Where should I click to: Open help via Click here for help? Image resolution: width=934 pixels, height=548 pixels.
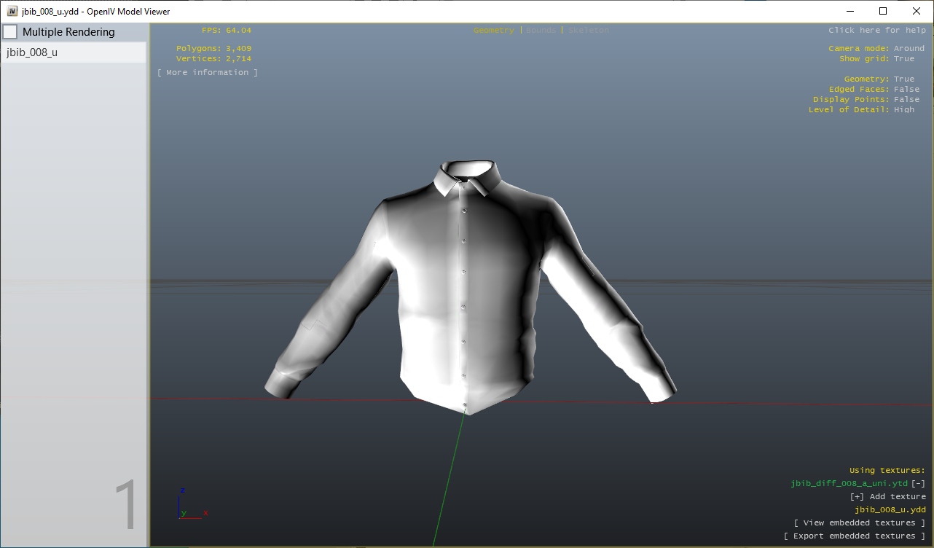pos(876,30)
